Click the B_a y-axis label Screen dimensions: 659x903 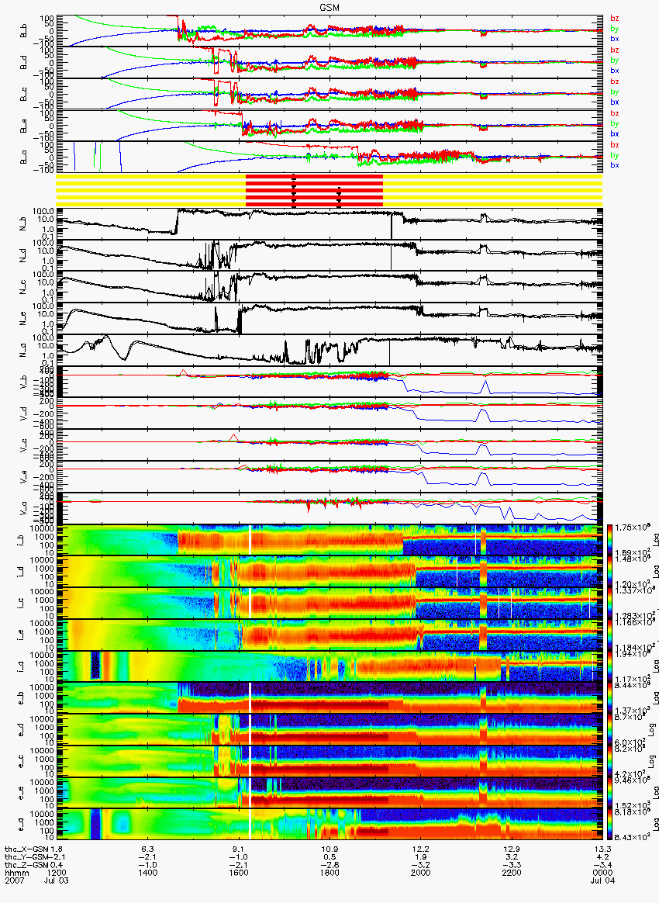tap(23, 157)
